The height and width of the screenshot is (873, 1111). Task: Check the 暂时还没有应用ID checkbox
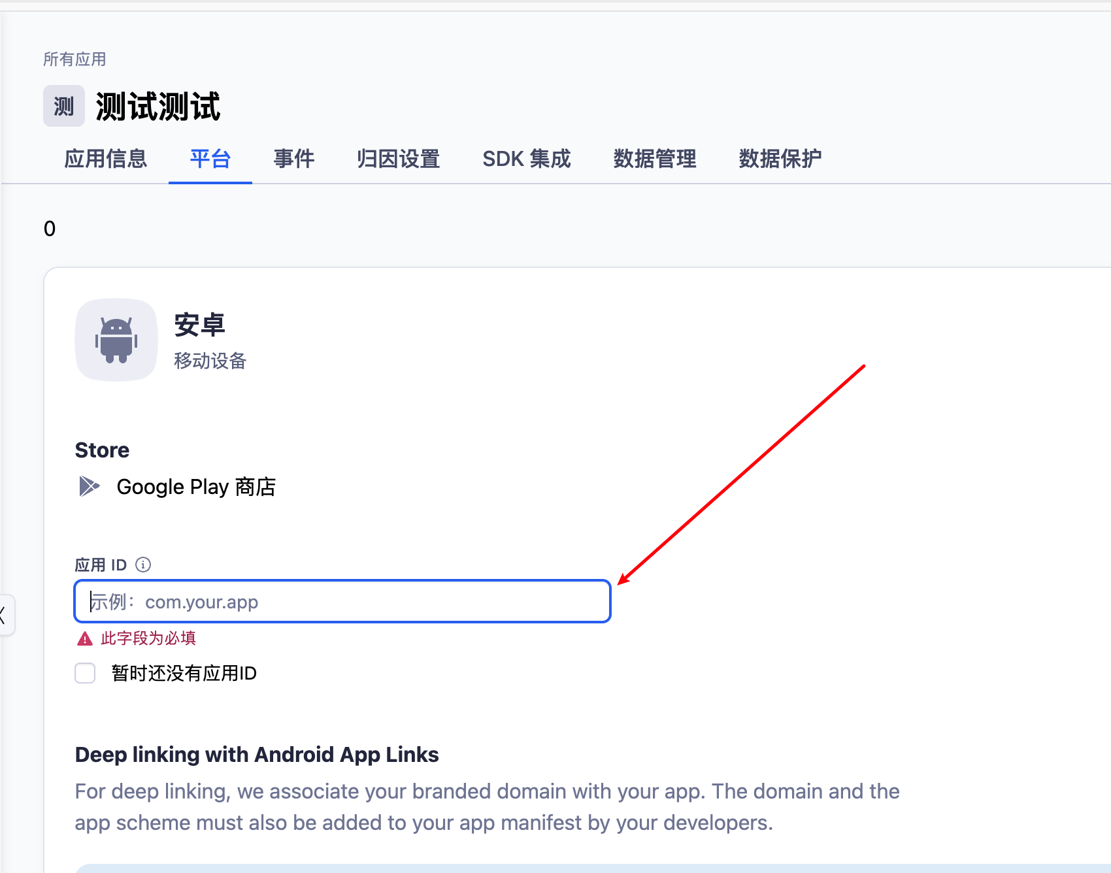point(85,673)
